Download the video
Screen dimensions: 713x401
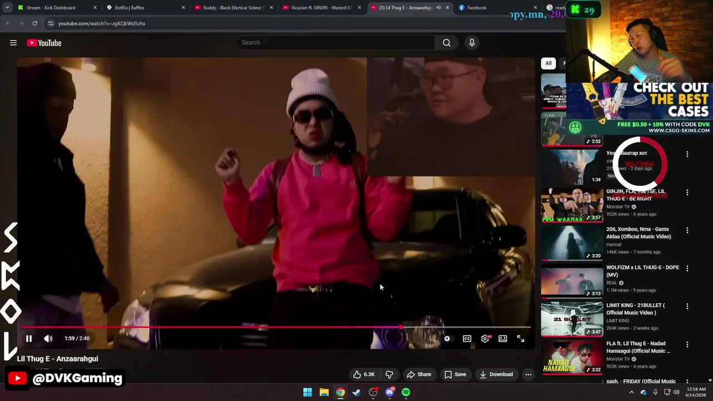point(496,374)
